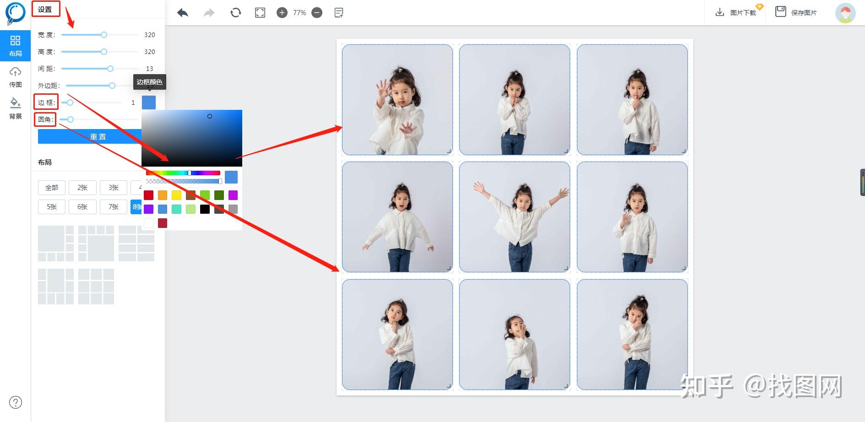Select the 7张 layout filter
865x422 pixels.
tap(114, 207)
